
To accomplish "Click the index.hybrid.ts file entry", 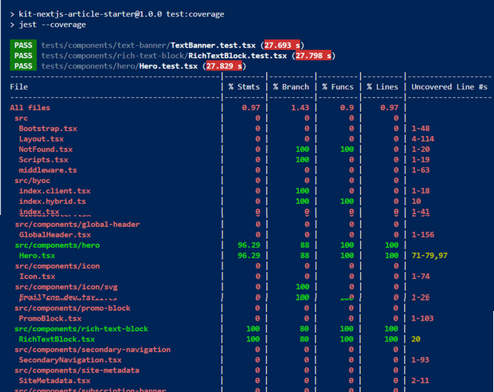I will point(52,202).
